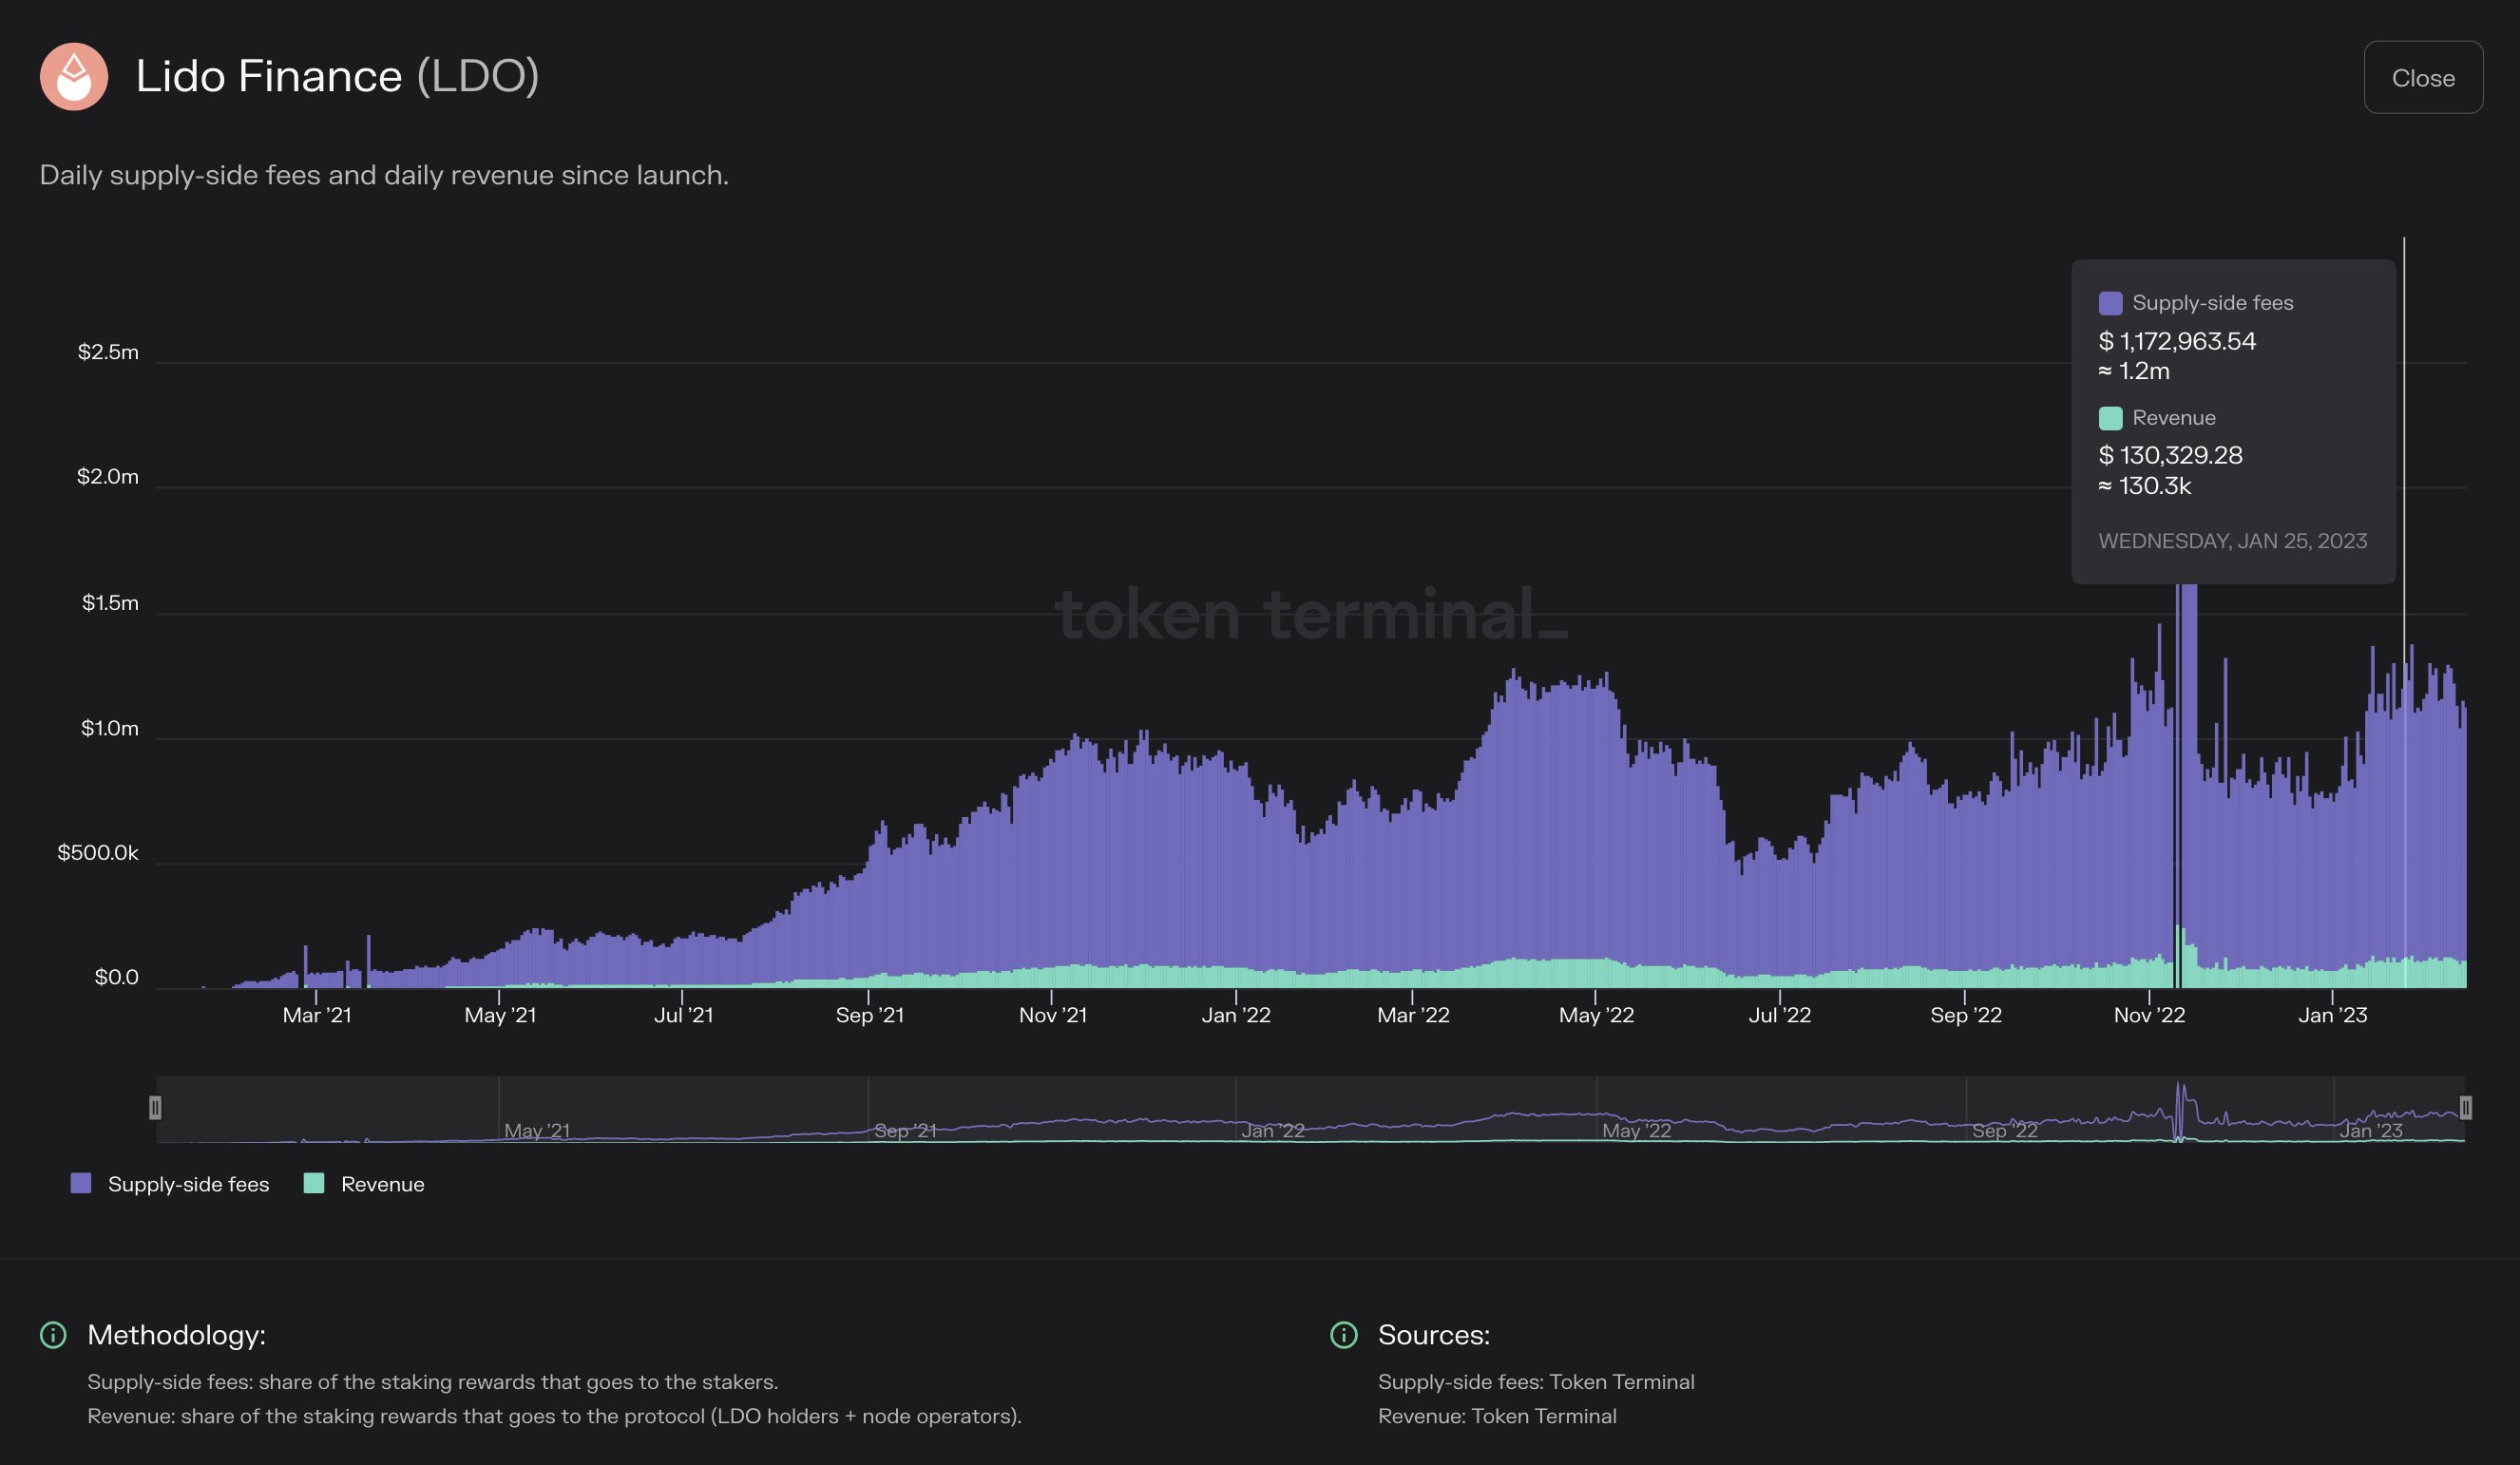Screen dimensions: 2520x1465
Task: Click the Close button
Action: click(x=2422, y=77)
